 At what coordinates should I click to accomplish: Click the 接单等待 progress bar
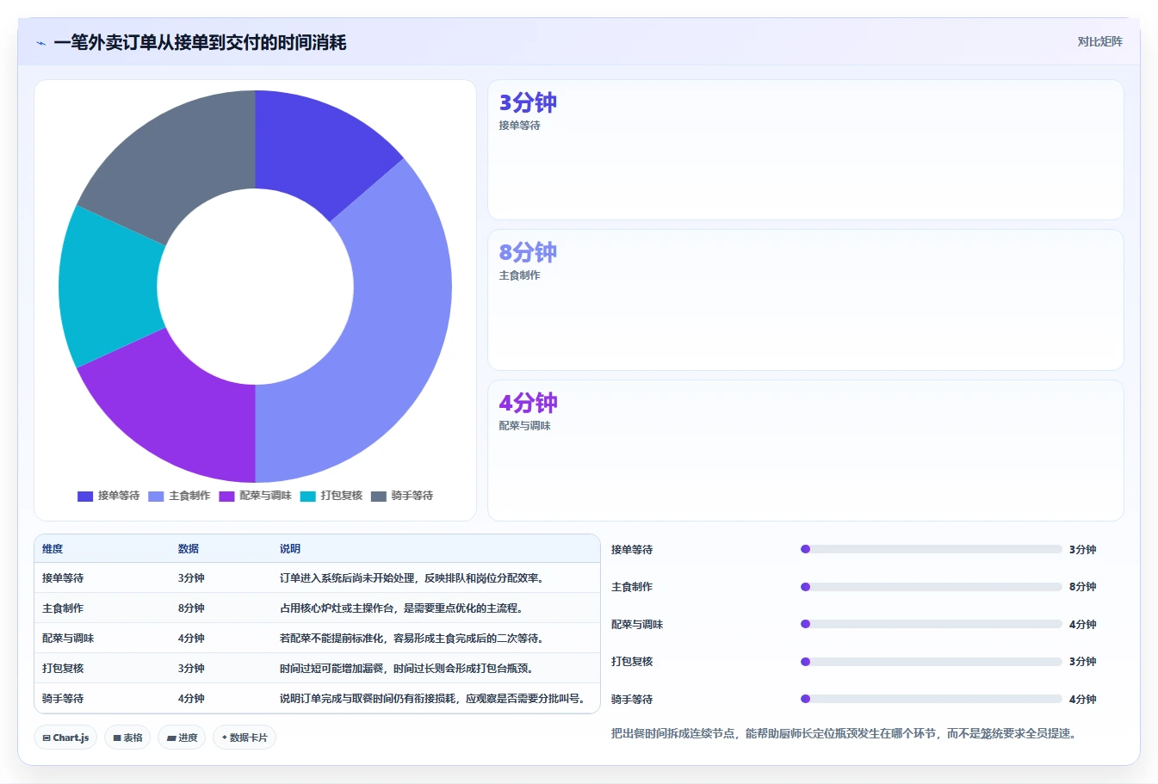pyautogui.click(x=932, y=549)
